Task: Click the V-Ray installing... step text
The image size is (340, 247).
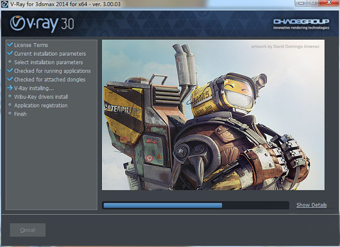Action: (x=34, y=88)
